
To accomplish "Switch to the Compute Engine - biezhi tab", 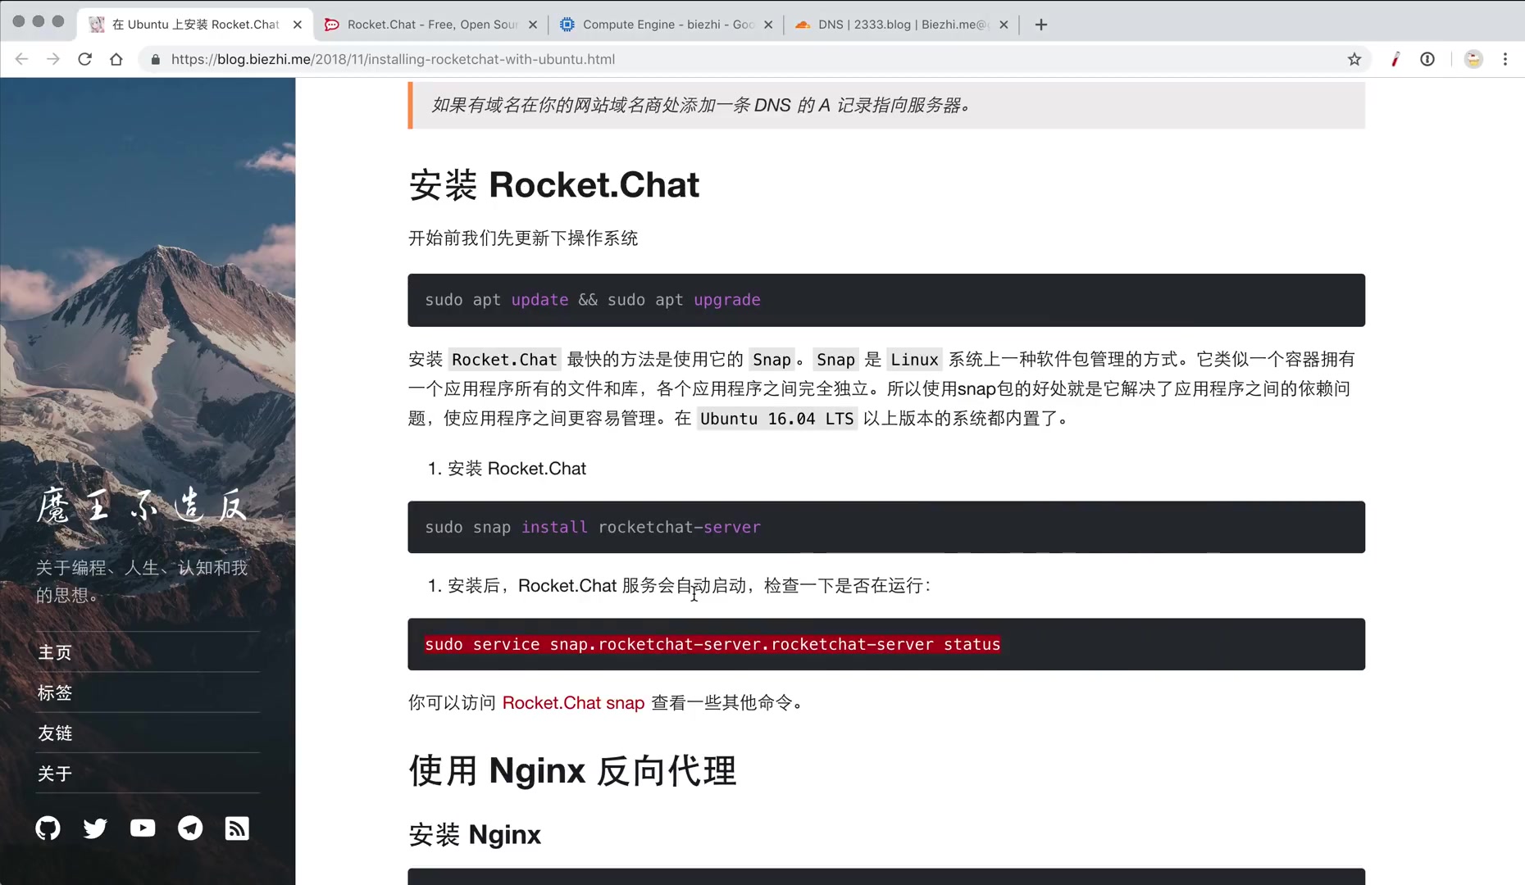I will coord(667,25).
